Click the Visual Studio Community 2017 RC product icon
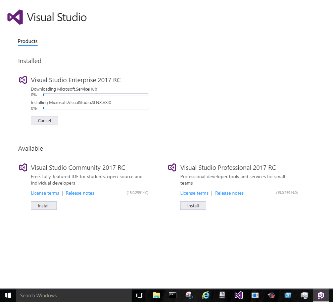 click(23, 167)
